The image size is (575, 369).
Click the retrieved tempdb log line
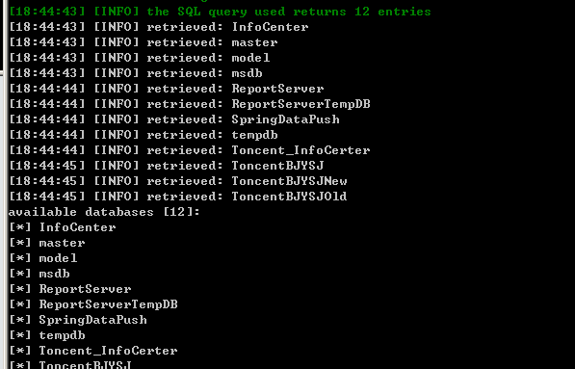click(143, 135)
